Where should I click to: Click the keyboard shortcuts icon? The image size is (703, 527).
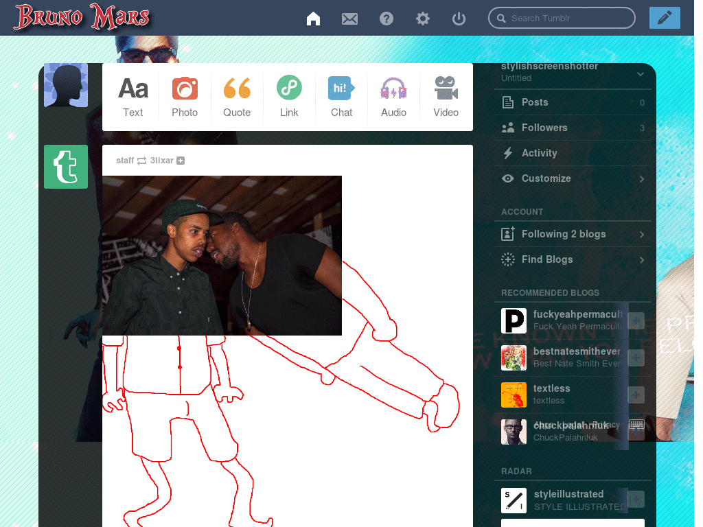636,424
